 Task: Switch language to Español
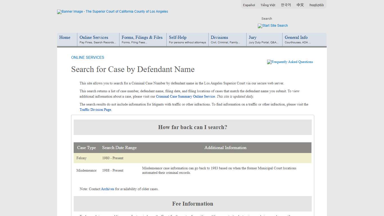(249, 5)
